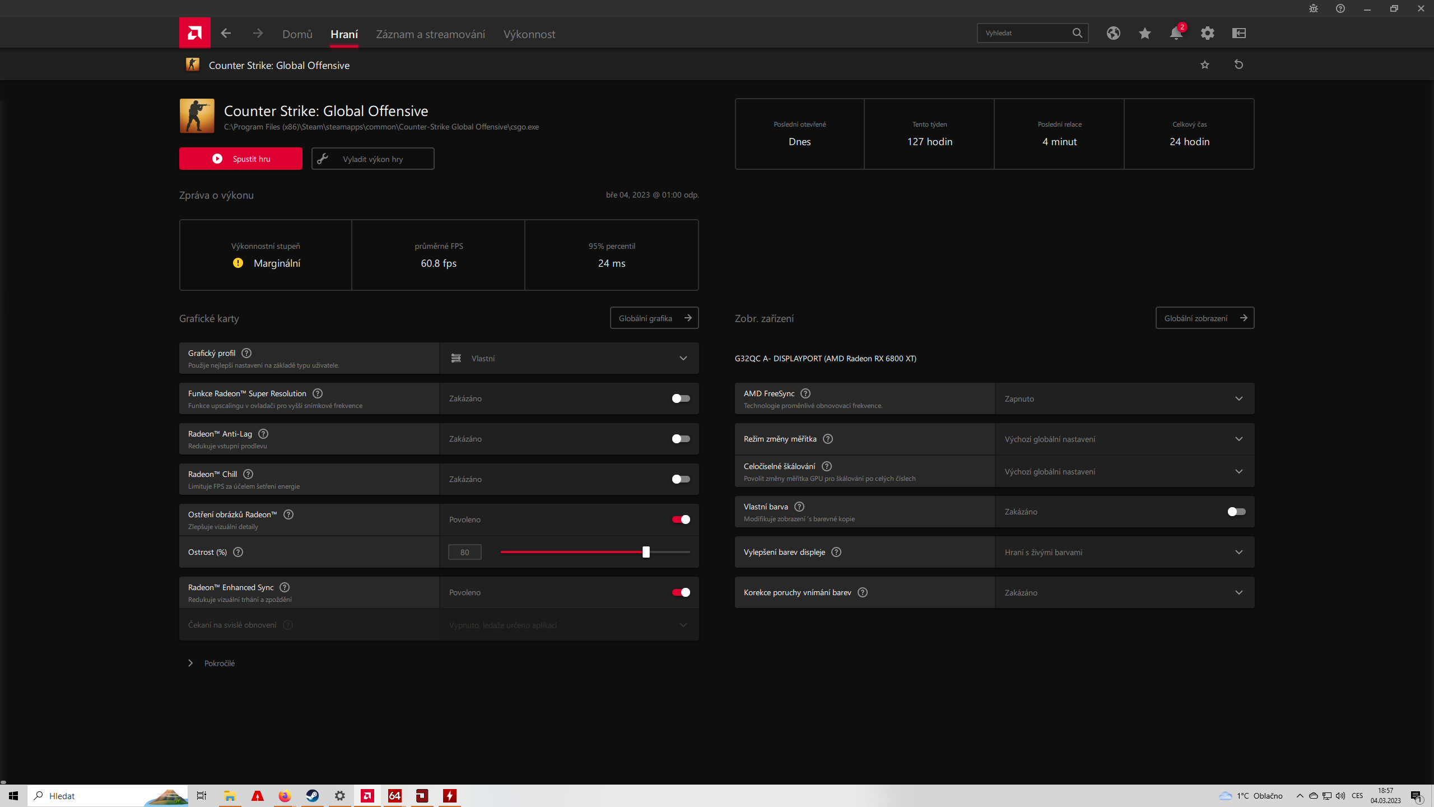This screenshot has height=807, width=1434.
Task: Open the AMD FreeSync dropdown
Action: click(x=1125, y=398)
